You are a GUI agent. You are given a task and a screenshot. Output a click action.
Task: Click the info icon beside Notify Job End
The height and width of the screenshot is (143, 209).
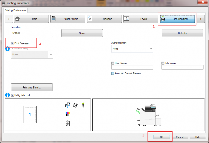pyautogui.click(x=7, y=95)
